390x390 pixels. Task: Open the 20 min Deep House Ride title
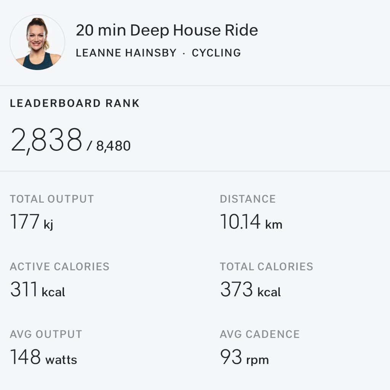(167, 30)
